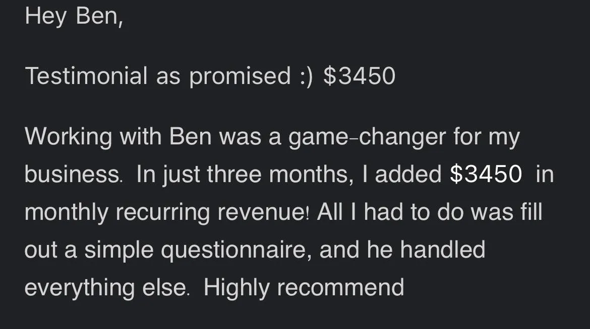Click the "Highly recommend" closing text
The image size is (590, 329).
pos(304,288)
